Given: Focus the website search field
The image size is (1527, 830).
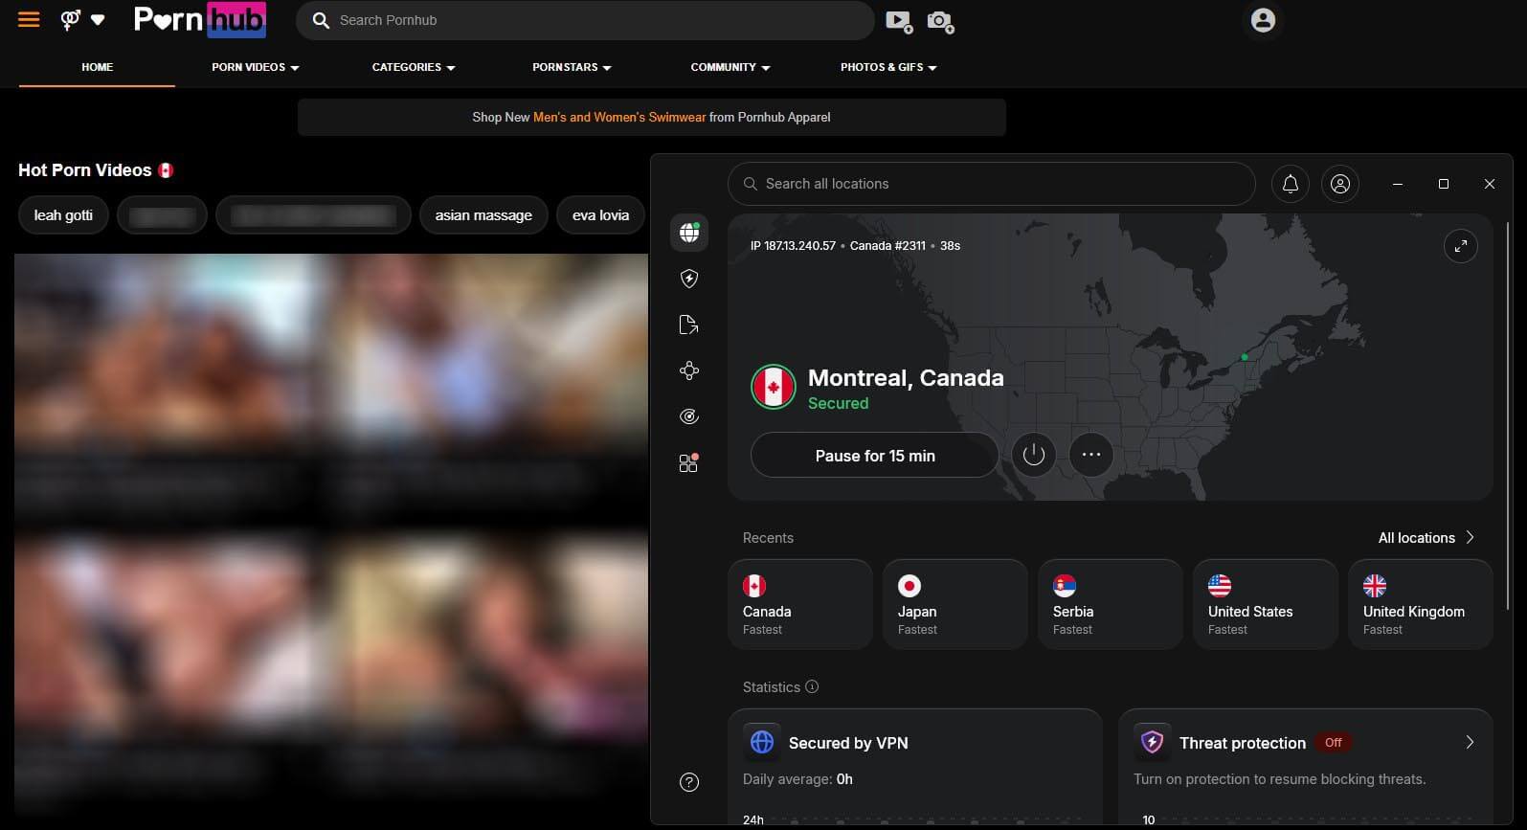Looking at the screenshot, I should (585, 20).
